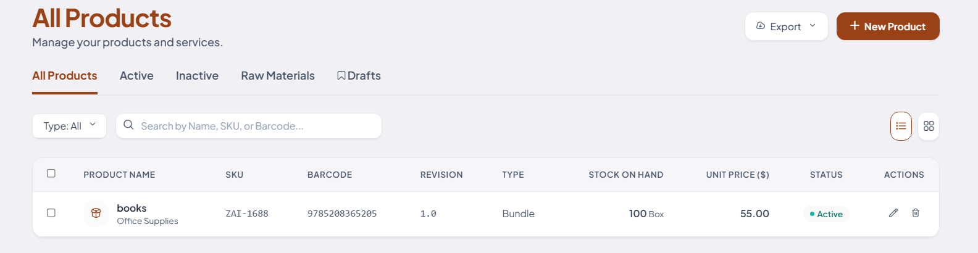
Task: Switch to grid view layout icon
Action: tap(929, 126)
